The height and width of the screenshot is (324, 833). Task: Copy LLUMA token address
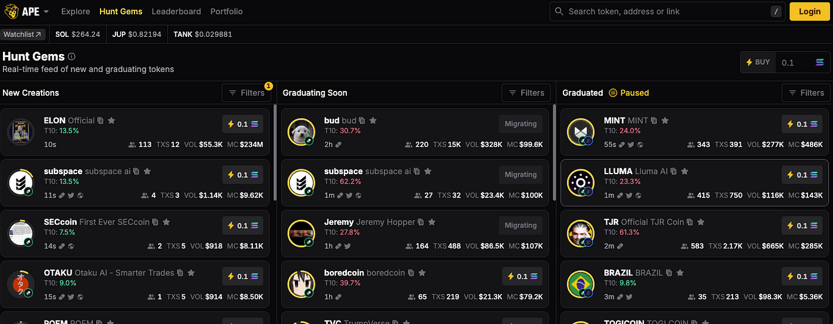[x=674, y=171]
